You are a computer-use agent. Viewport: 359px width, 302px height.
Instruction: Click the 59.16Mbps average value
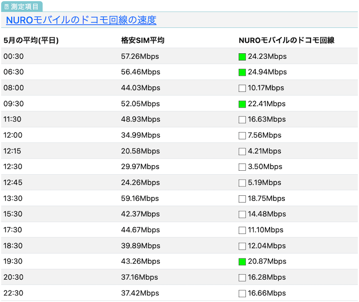[140, 198]
